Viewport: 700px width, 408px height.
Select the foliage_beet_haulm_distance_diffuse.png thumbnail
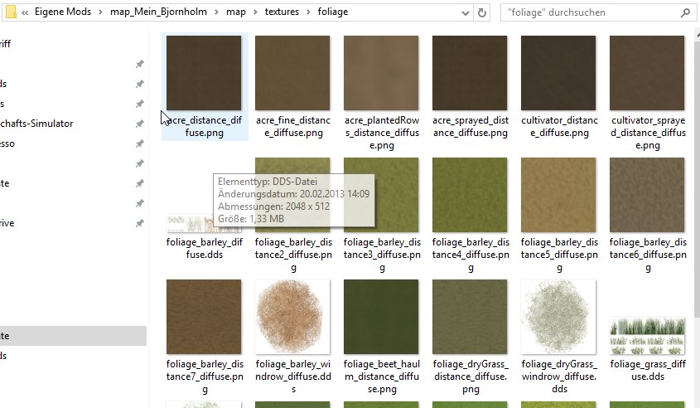pos(381,317)
